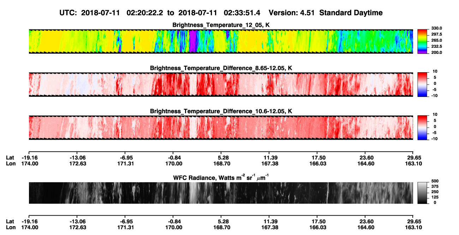
Task: Click the 500 label on radiance colorbar
Action: click(435, 182)
